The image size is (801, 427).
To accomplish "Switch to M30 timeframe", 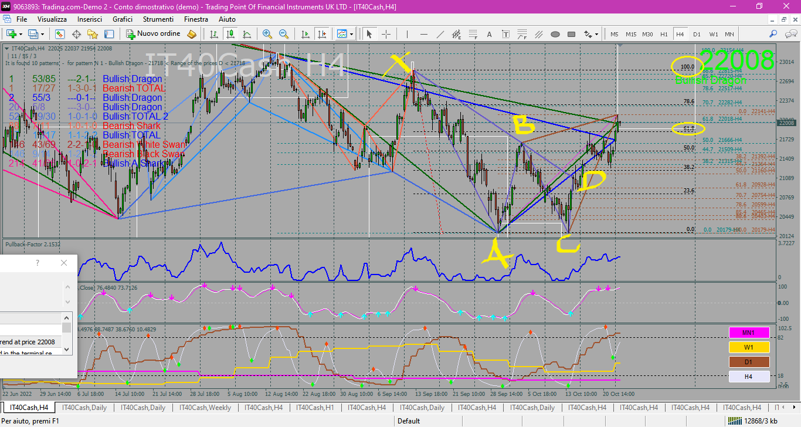I will [x=647, y=34].
